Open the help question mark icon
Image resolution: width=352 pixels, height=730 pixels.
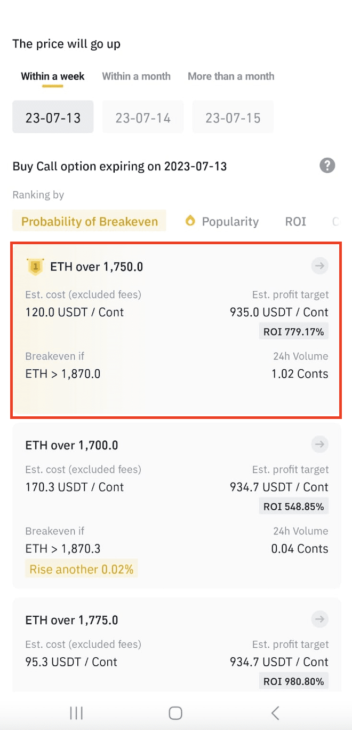pyautogui.click(x=327, y=166)
